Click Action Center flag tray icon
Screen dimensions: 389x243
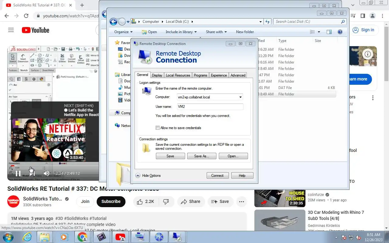(344, 237)
